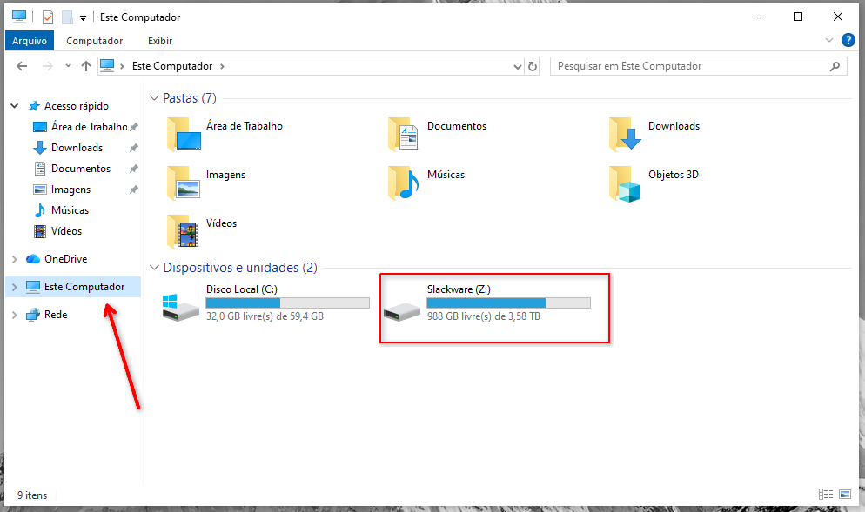Image resolution: width=865 pixels, height=512 pixels.
Task: Expand the OneDrive tree node
Action: (14, 259)
